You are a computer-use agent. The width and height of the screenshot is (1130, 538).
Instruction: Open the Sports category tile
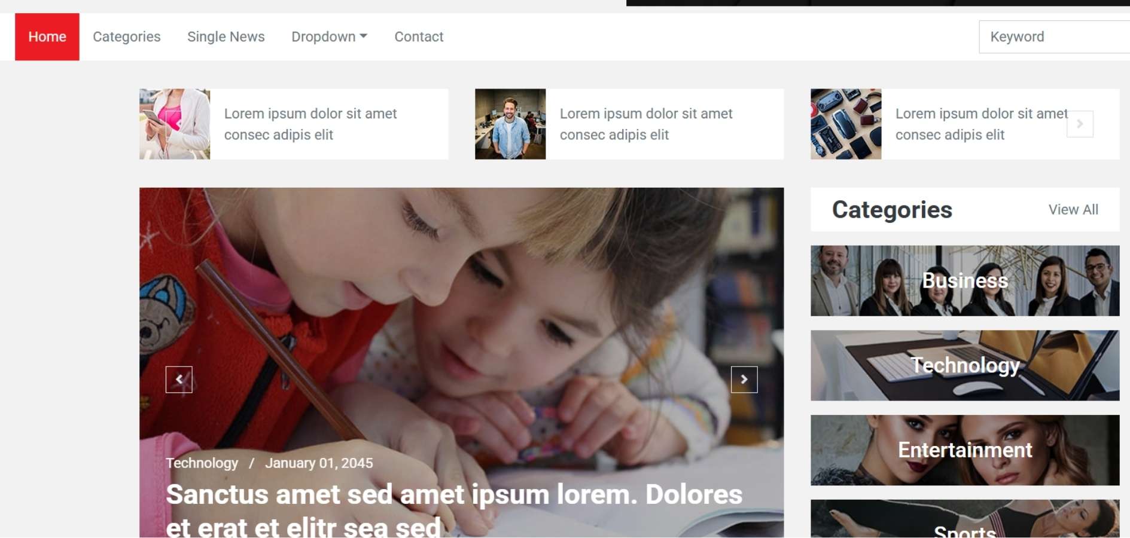[x=965, y=519]
